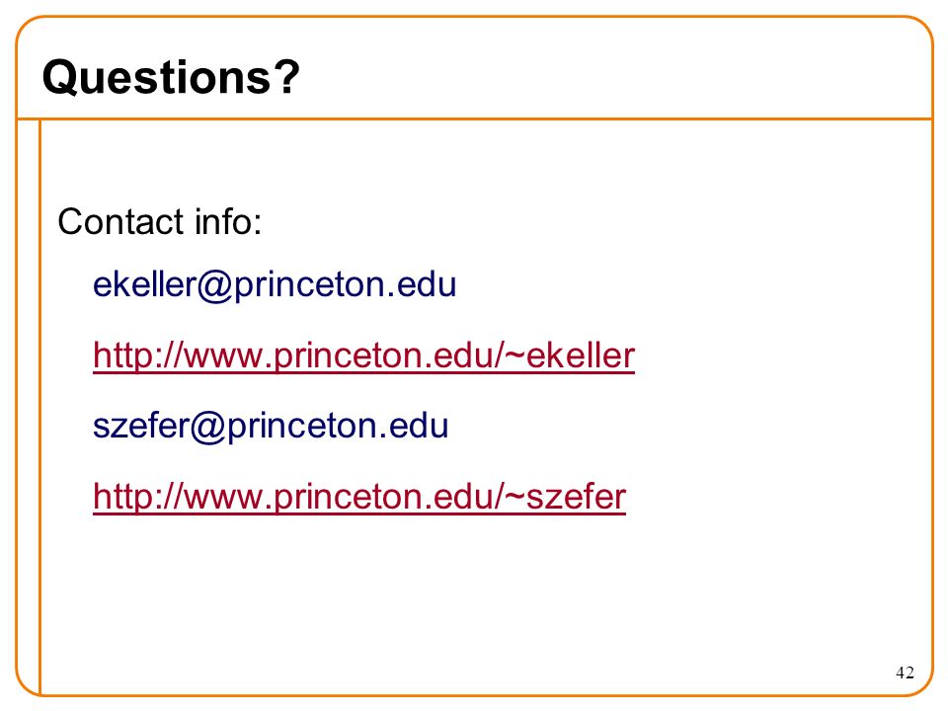Click the @ symbol in ekeller's email
Image resolution: width=948 pixels, height=711 pixels.
pos(215,285)
